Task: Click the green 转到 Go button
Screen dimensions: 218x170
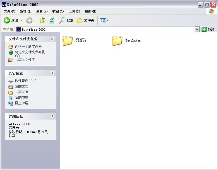Action: (208, 29)
